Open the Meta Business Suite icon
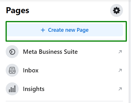Image resolution: width=131 pixels, height=103 pixels. point(12,52)
